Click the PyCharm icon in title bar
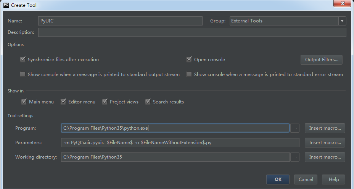Image resolution: width=354 pixels, height=189 pixels. [6, 5]
